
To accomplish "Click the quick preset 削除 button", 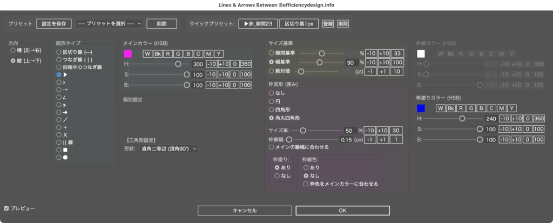I will tap(343, 24).
